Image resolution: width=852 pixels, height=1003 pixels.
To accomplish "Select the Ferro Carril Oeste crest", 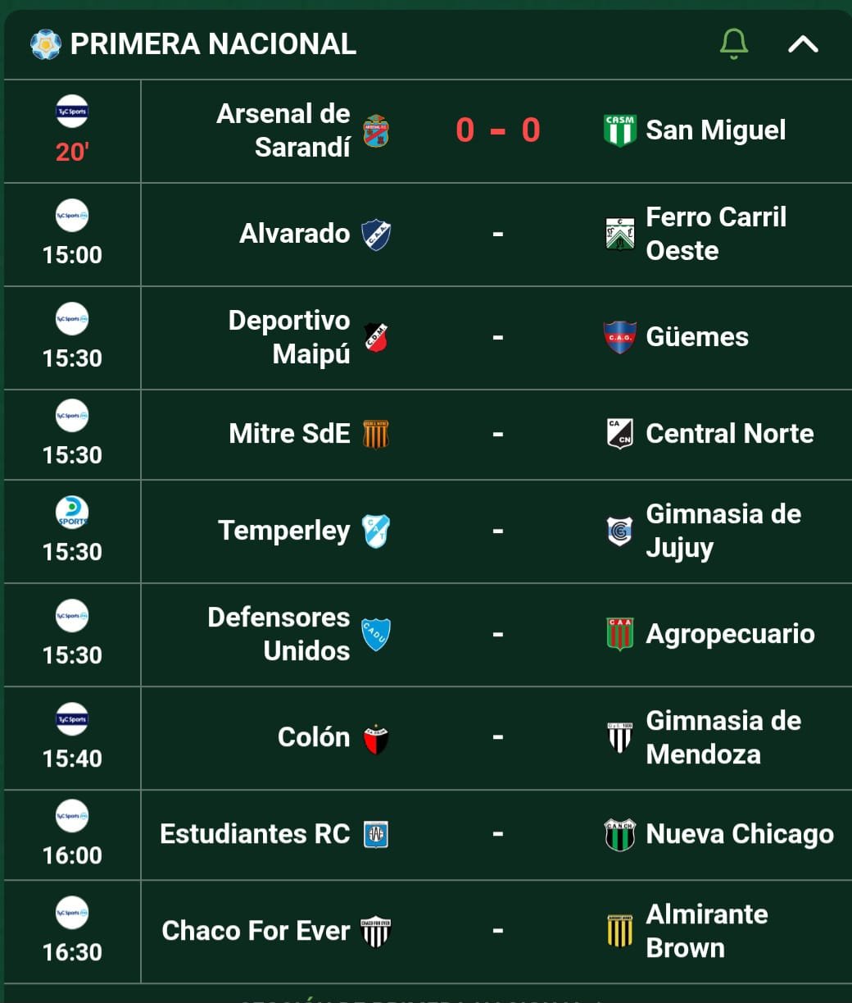I will tap(619, 234).
